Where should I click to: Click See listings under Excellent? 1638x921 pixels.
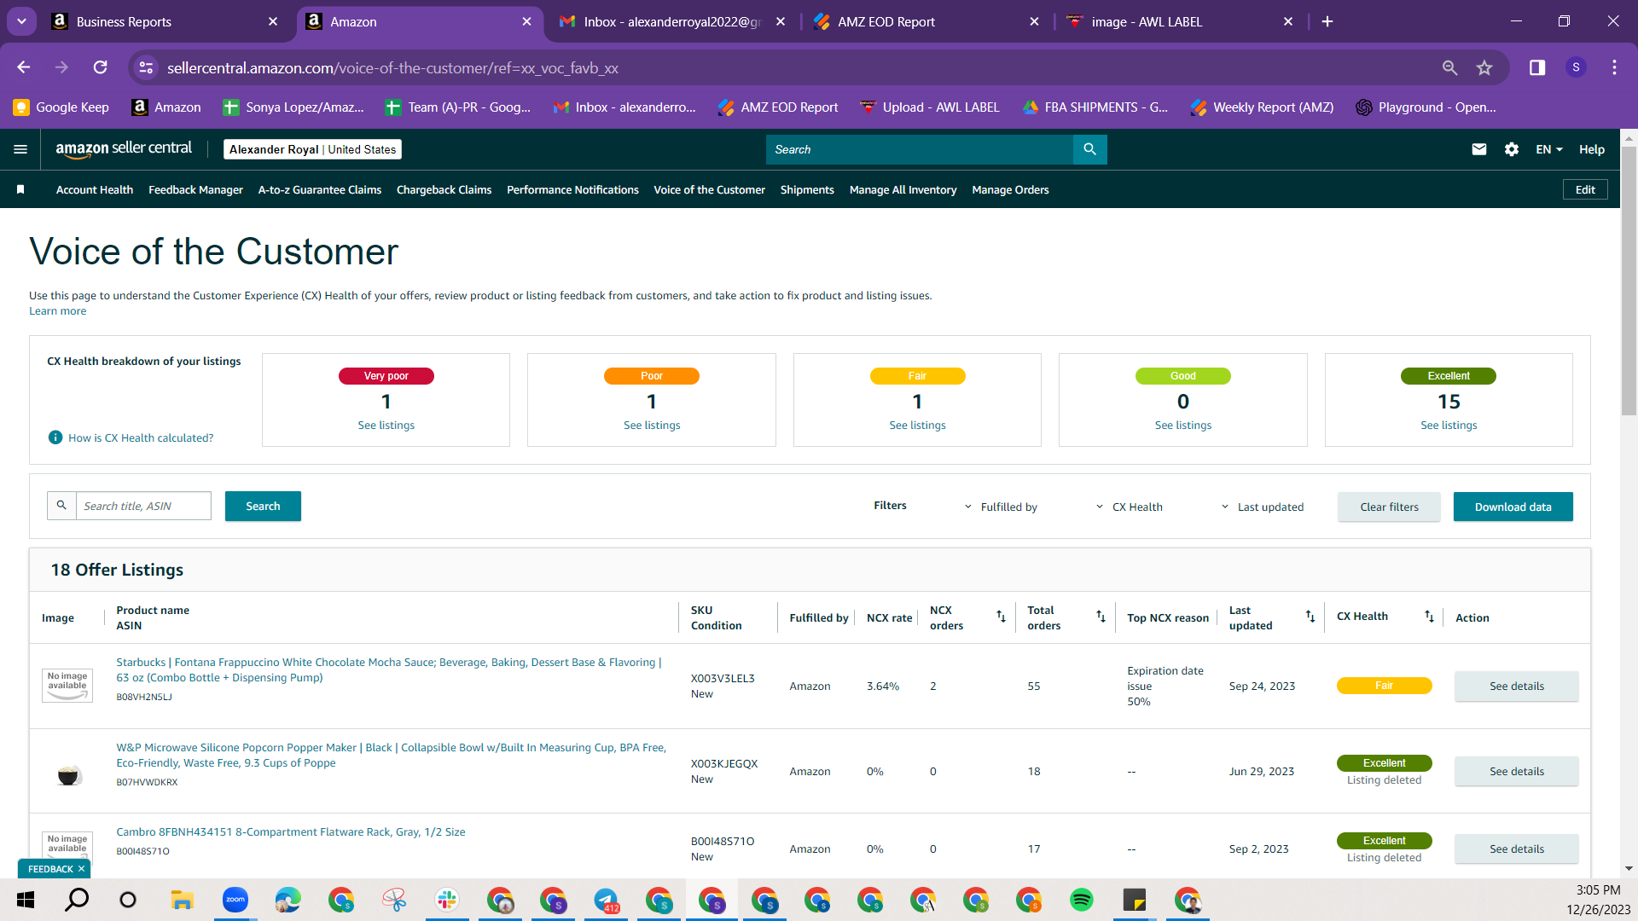(x=1449, y=425)
